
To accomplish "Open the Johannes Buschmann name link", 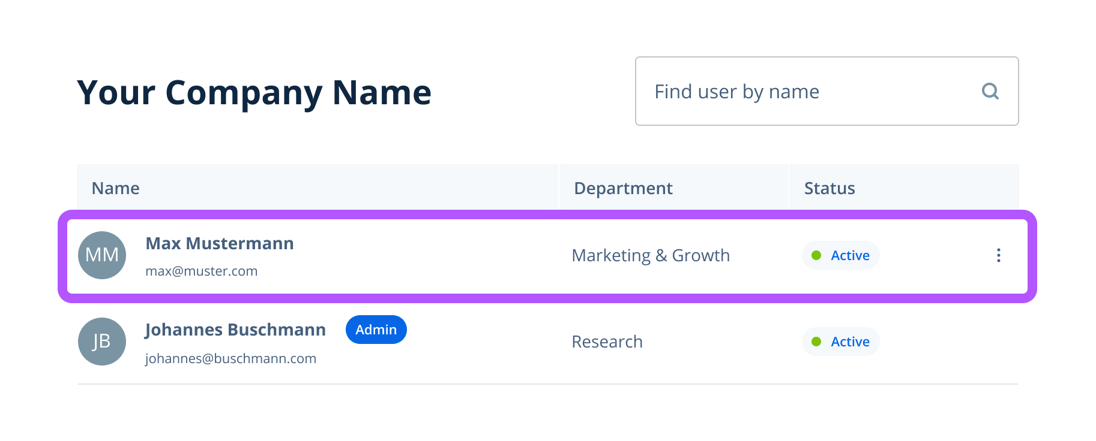I will click(x=235, y=330).
